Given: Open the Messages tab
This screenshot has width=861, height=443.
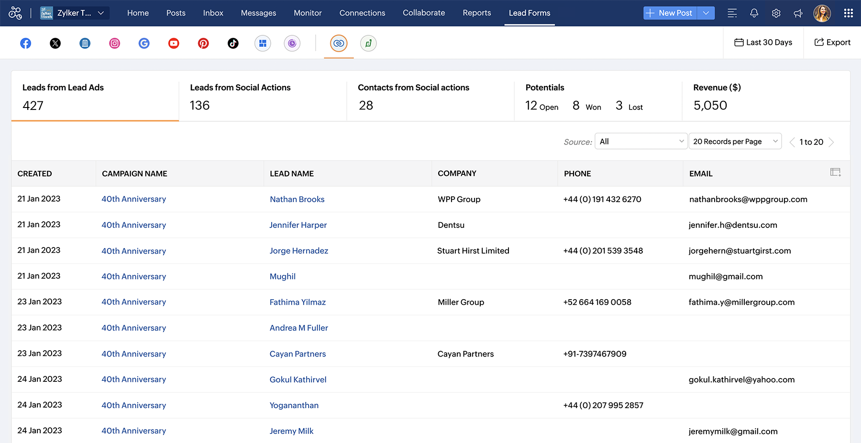Looking at the screenshot, I should pos(258,13).
